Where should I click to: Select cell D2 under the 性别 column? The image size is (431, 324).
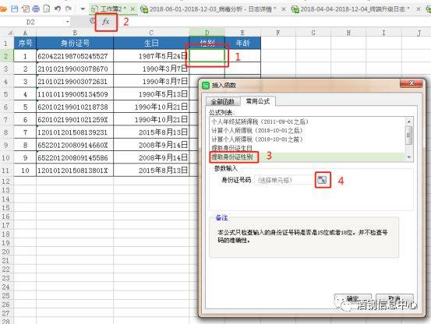[x=207, y=56]
